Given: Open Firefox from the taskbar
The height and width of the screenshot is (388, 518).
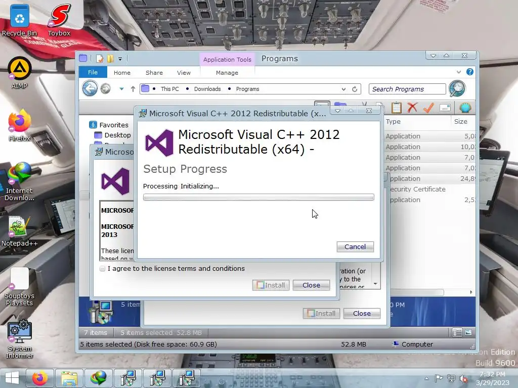Looking at the screenshot, I should coord(40,378).
